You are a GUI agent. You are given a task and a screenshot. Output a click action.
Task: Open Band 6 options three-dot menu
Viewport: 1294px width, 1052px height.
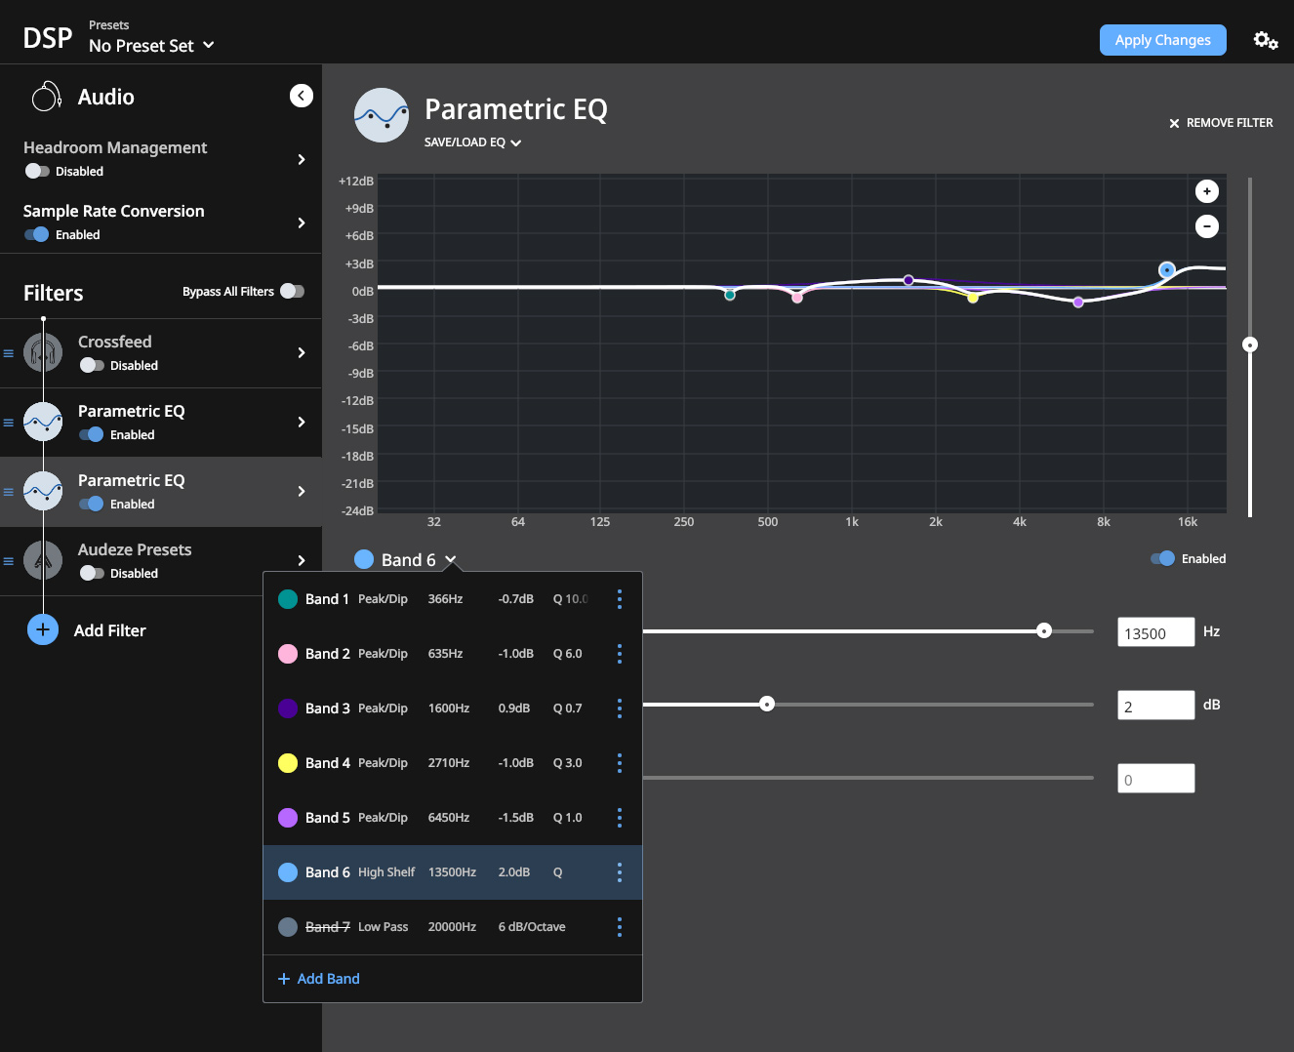[x=620, y=872]
